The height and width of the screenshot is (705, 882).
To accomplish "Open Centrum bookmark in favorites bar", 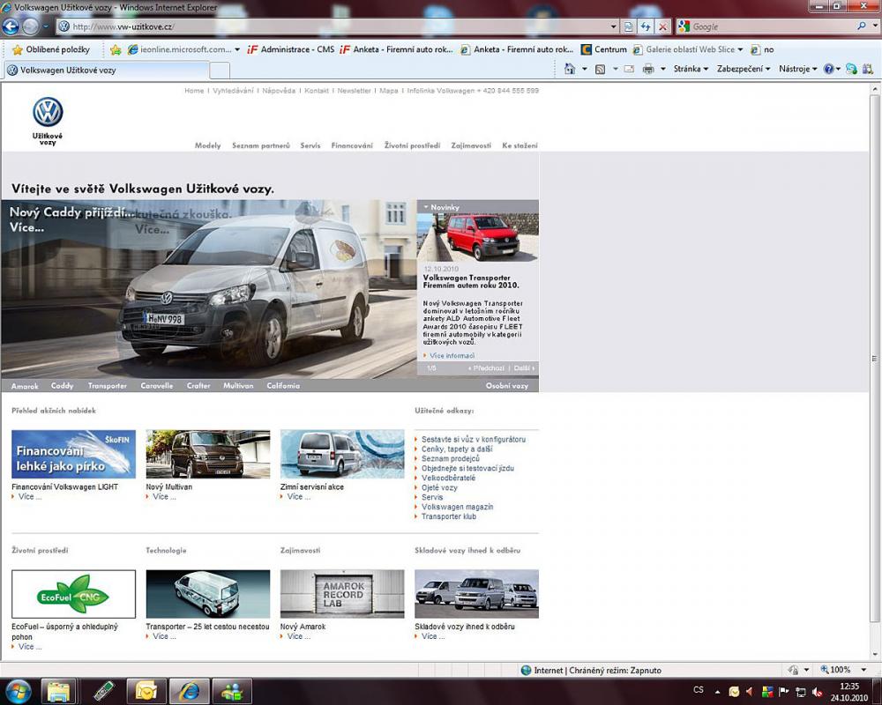I will click(x=603, y=49).
